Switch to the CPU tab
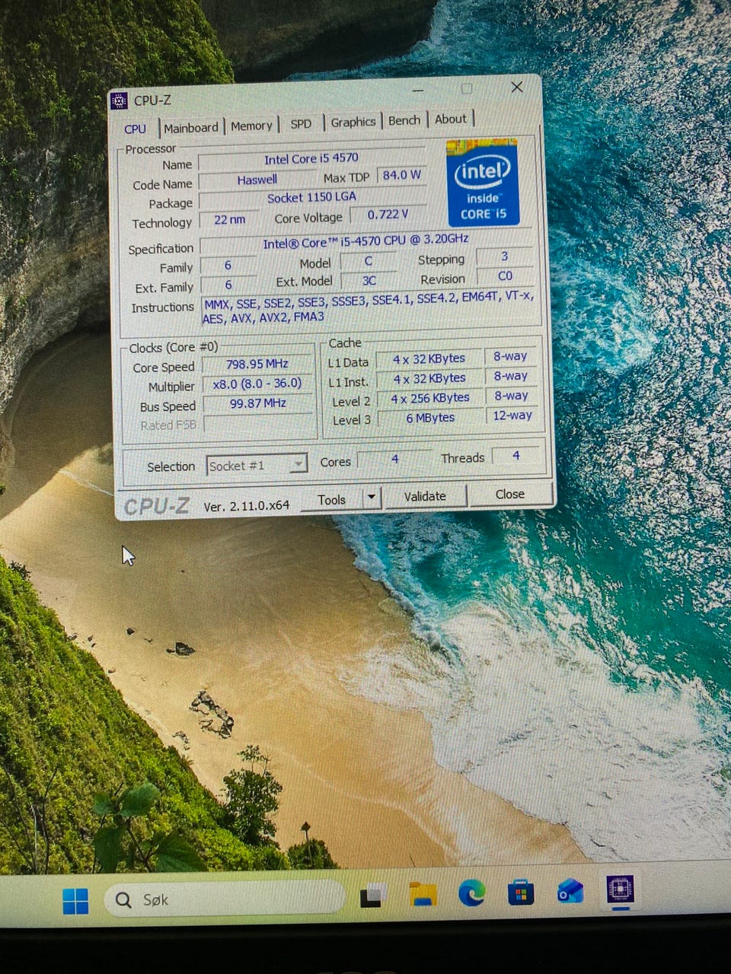Viewport: 731px width, 974px height. (x=136, y=129)
